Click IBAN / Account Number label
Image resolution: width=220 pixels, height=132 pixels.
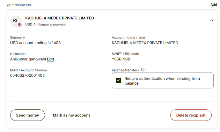pos(28,70)
